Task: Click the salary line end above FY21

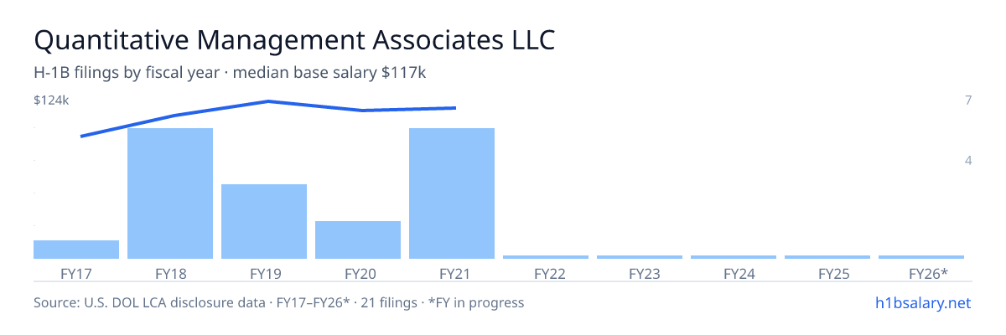Action: click(x=455, y=107)
